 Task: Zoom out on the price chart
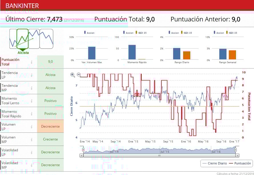coord(79,75)
